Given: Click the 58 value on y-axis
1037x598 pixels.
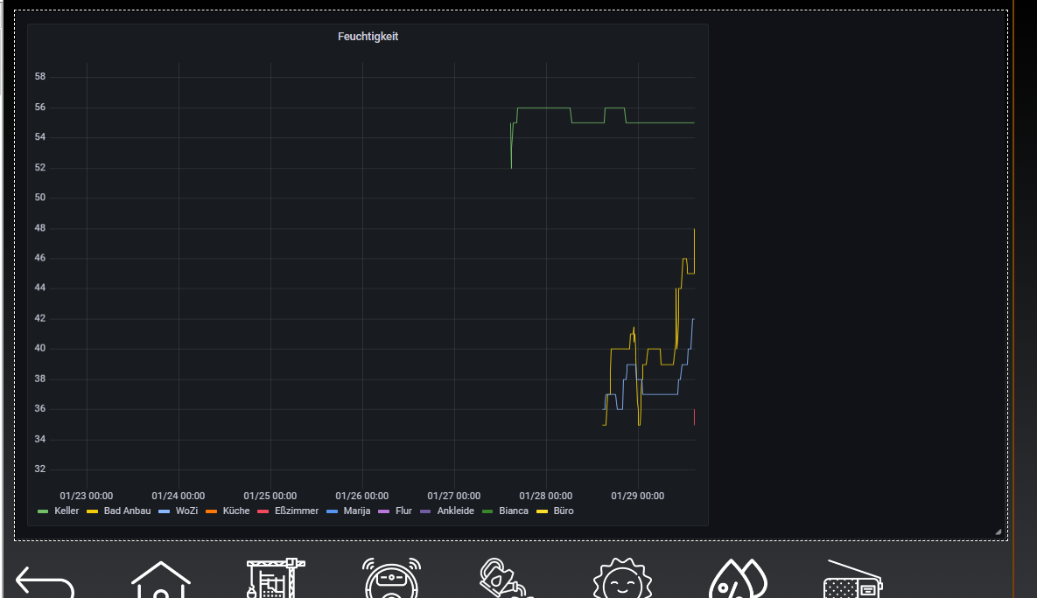Looking at the screenshot, I should click(x=40, y=77).
